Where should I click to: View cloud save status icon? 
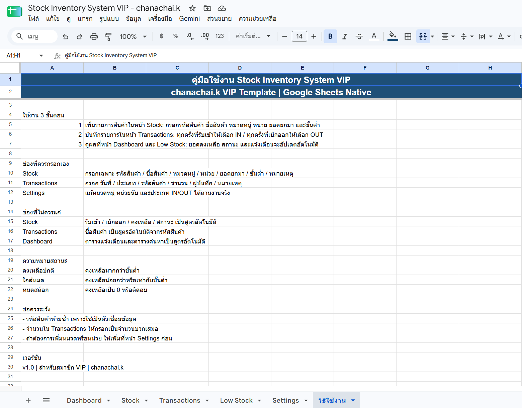(x=222, y=8)
